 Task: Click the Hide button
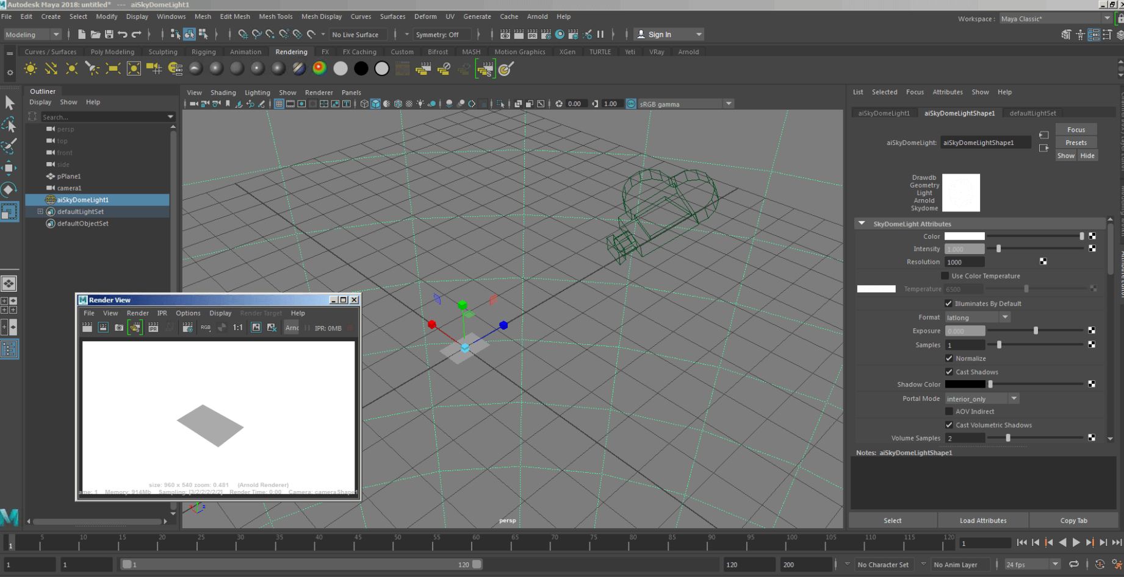[x=1087, y=155]
